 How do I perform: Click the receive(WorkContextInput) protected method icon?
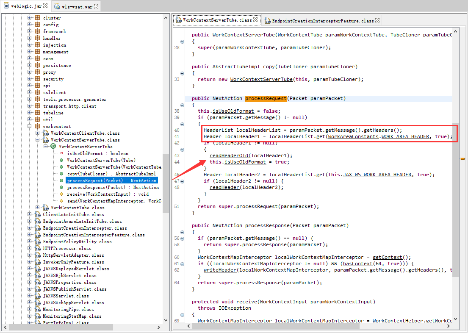(x=61, y=194)
